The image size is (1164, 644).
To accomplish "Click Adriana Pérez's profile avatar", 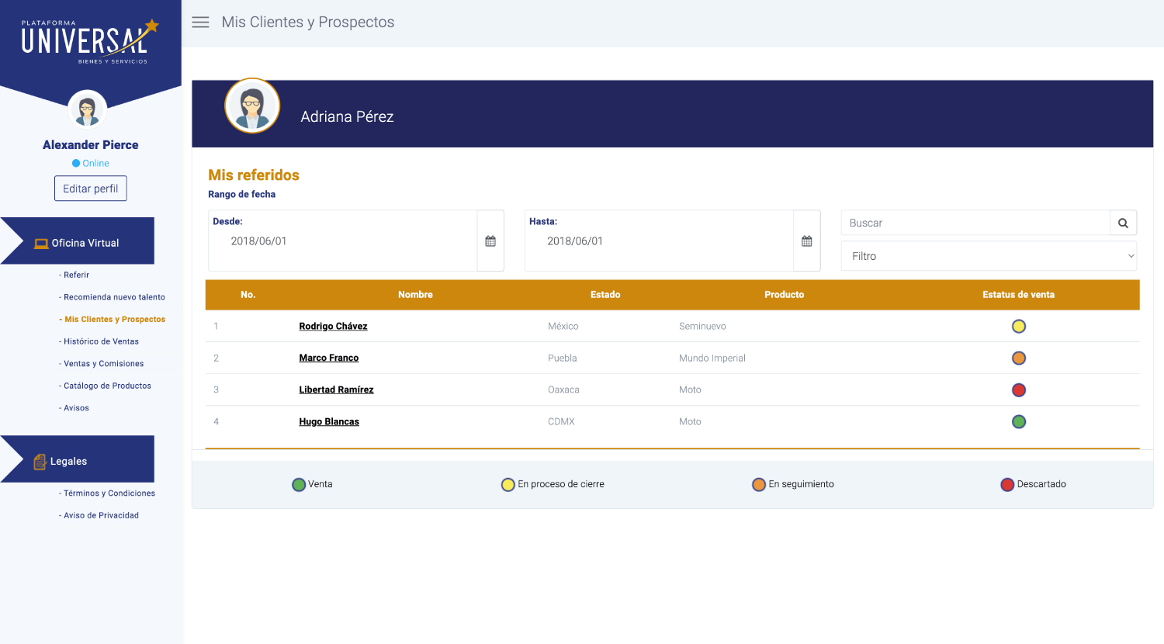I will [252, 106].
